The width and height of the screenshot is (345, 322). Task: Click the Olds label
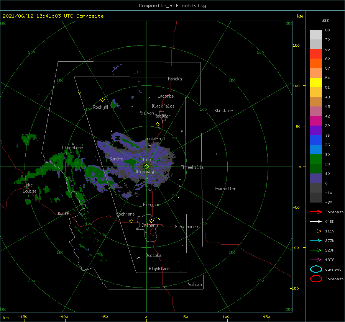146,160
